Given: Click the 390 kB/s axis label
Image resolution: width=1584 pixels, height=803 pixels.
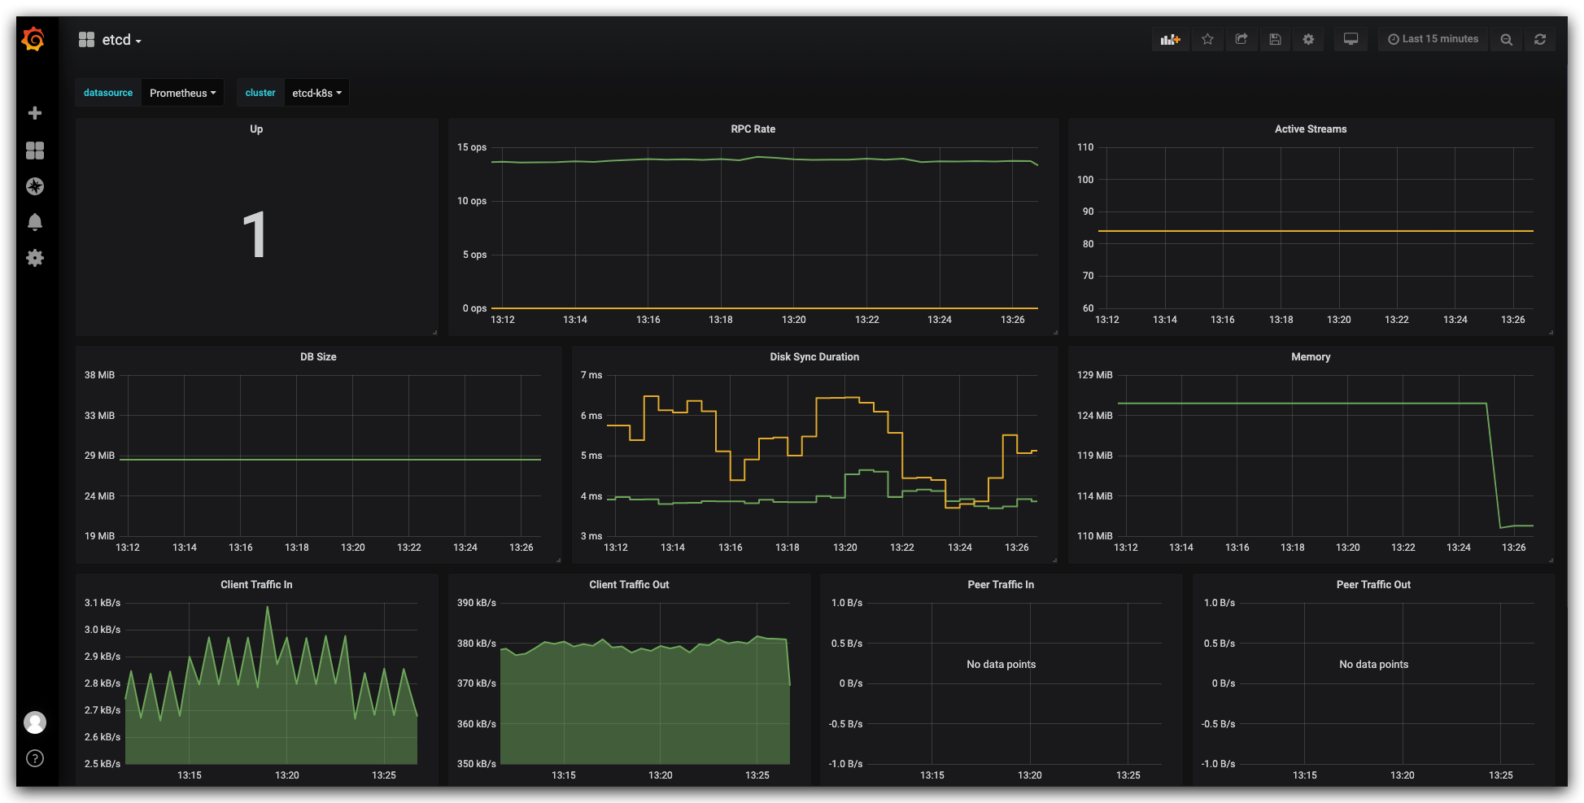Looking at the screenshot, I should click(476, 603).
